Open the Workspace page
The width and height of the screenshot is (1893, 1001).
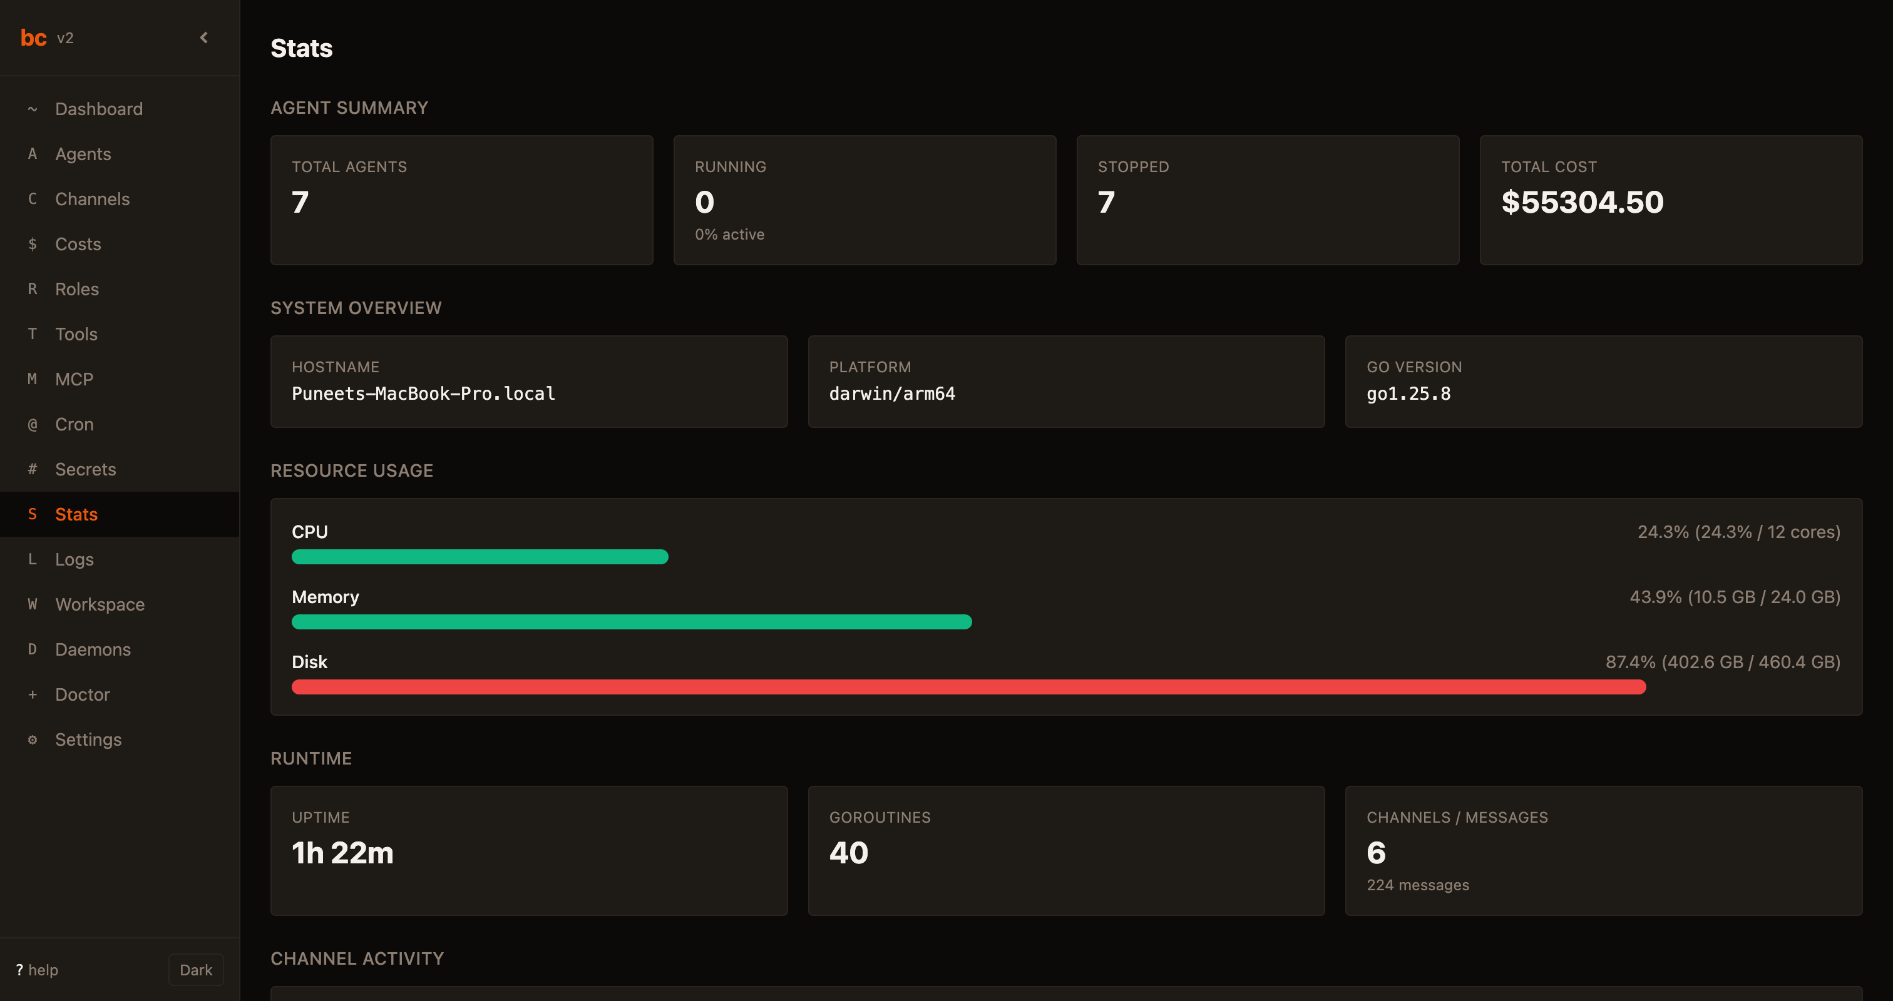(120, 604)
